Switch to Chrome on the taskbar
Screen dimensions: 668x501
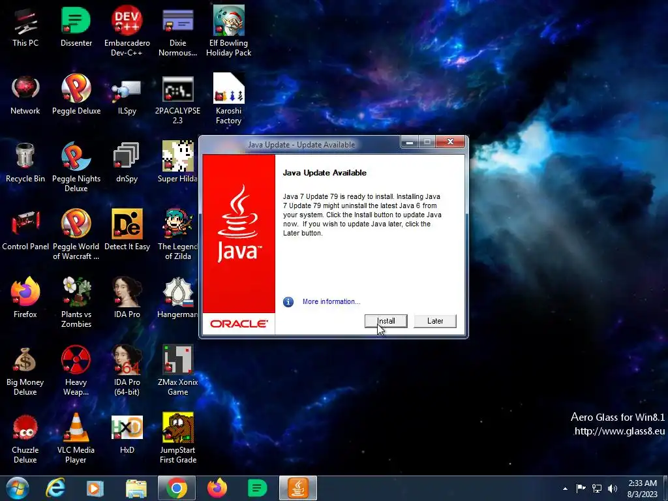pos(176,488)
